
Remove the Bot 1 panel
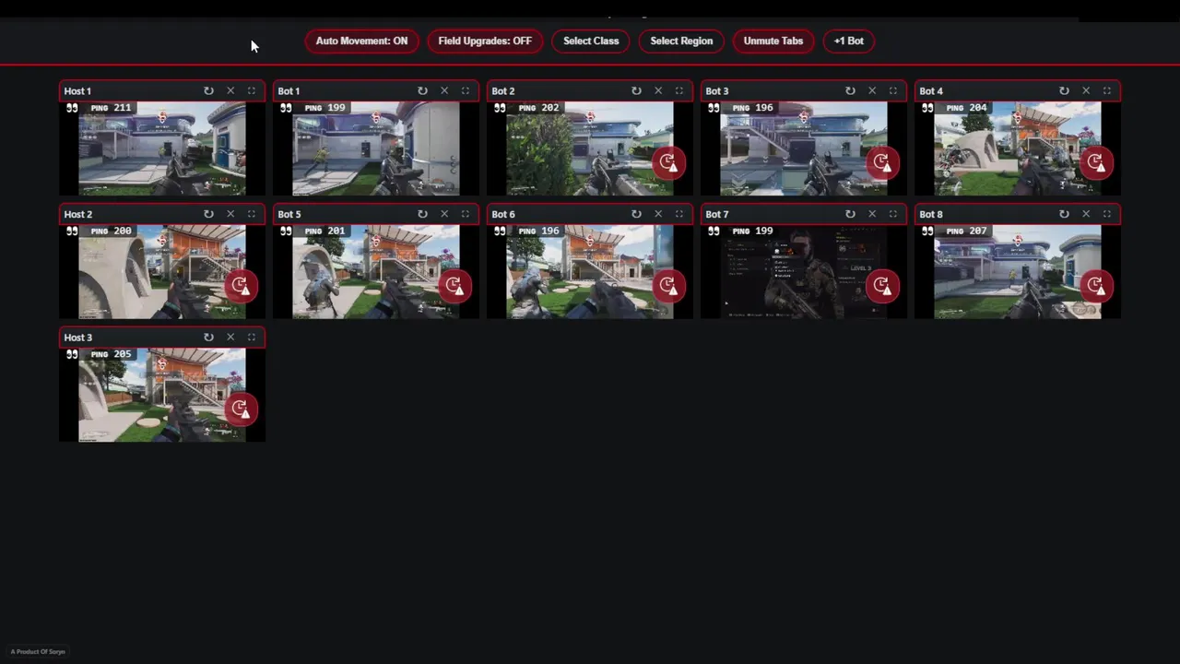pos(444,90)
